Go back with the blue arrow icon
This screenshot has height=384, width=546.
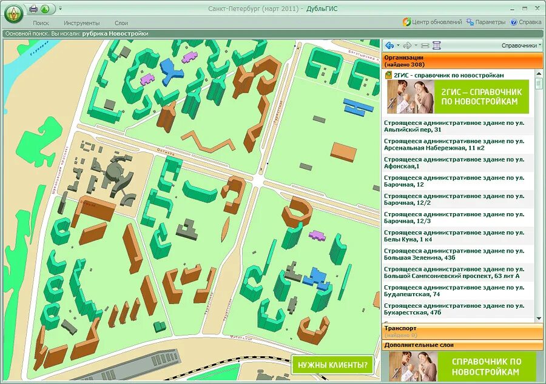point(390,45)
